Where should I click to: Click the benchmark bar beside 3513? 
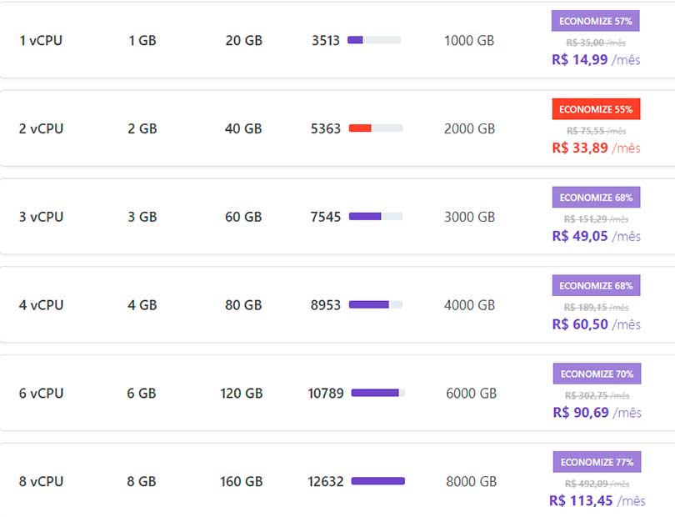[x=373, y=40]
